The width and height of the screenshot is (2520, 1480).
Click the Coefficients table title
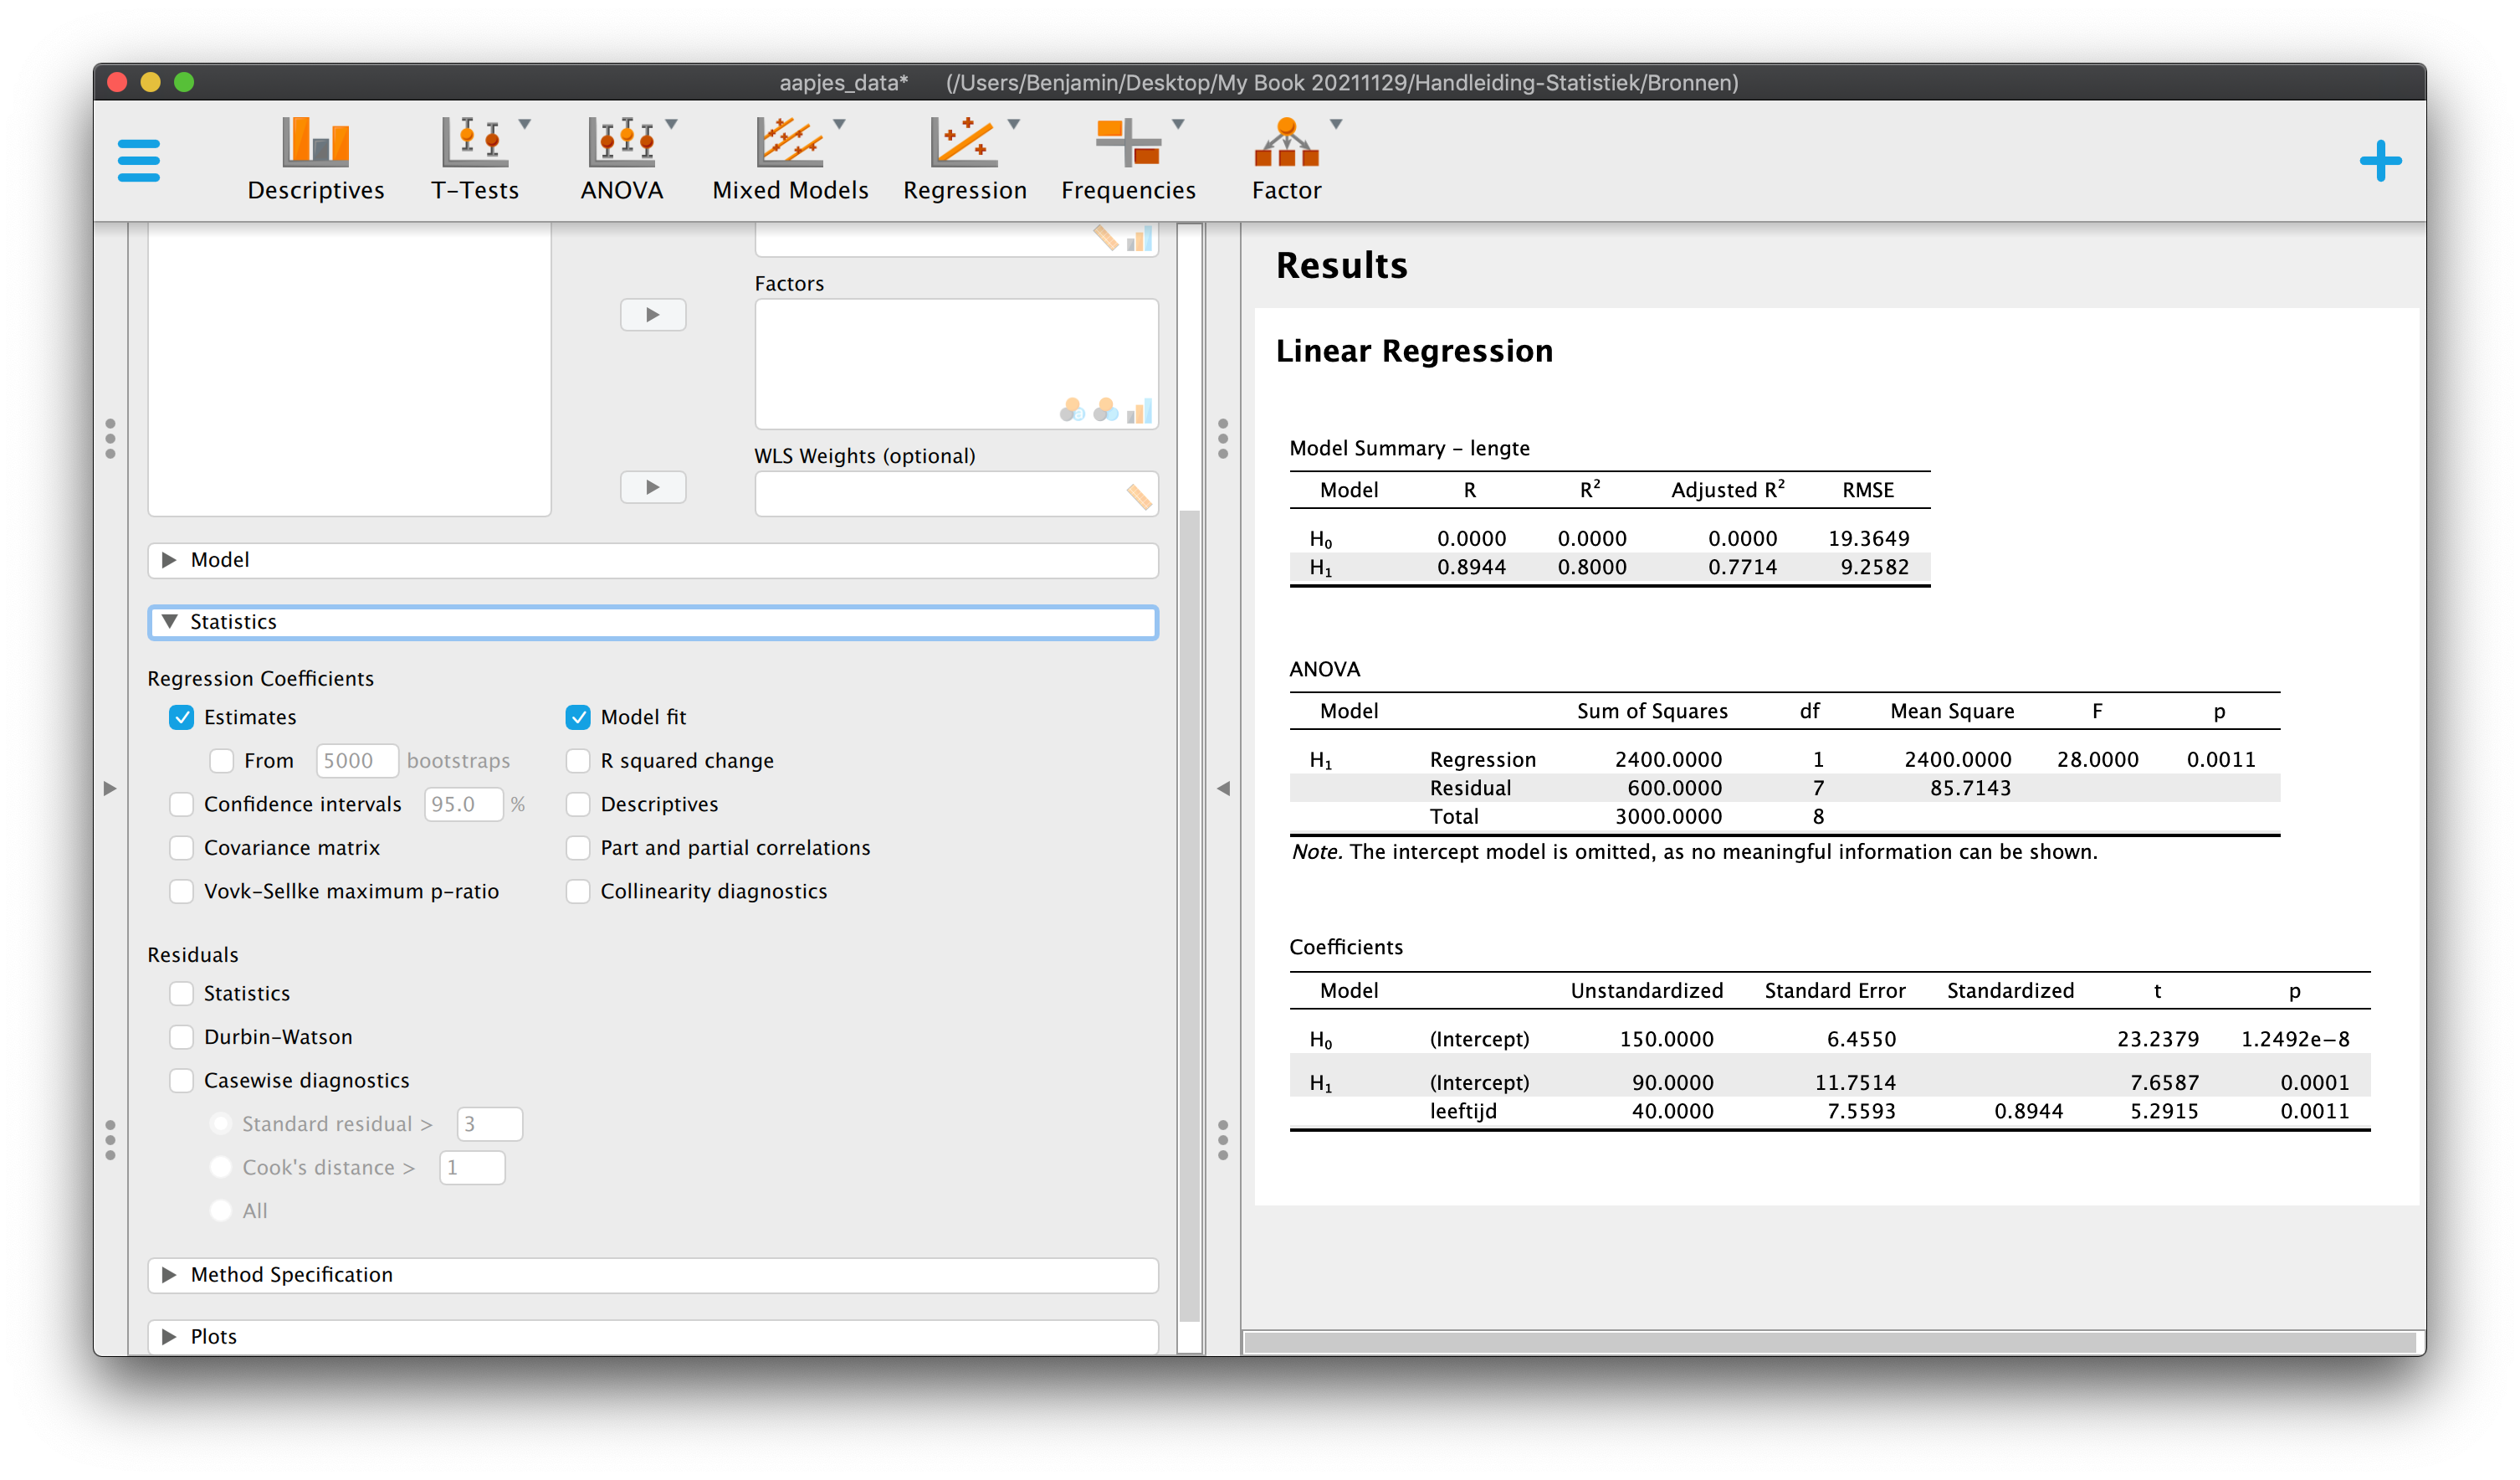pos(1345,948)
